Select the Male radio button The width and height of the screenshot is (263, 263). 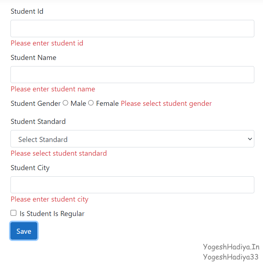[65, 103]
